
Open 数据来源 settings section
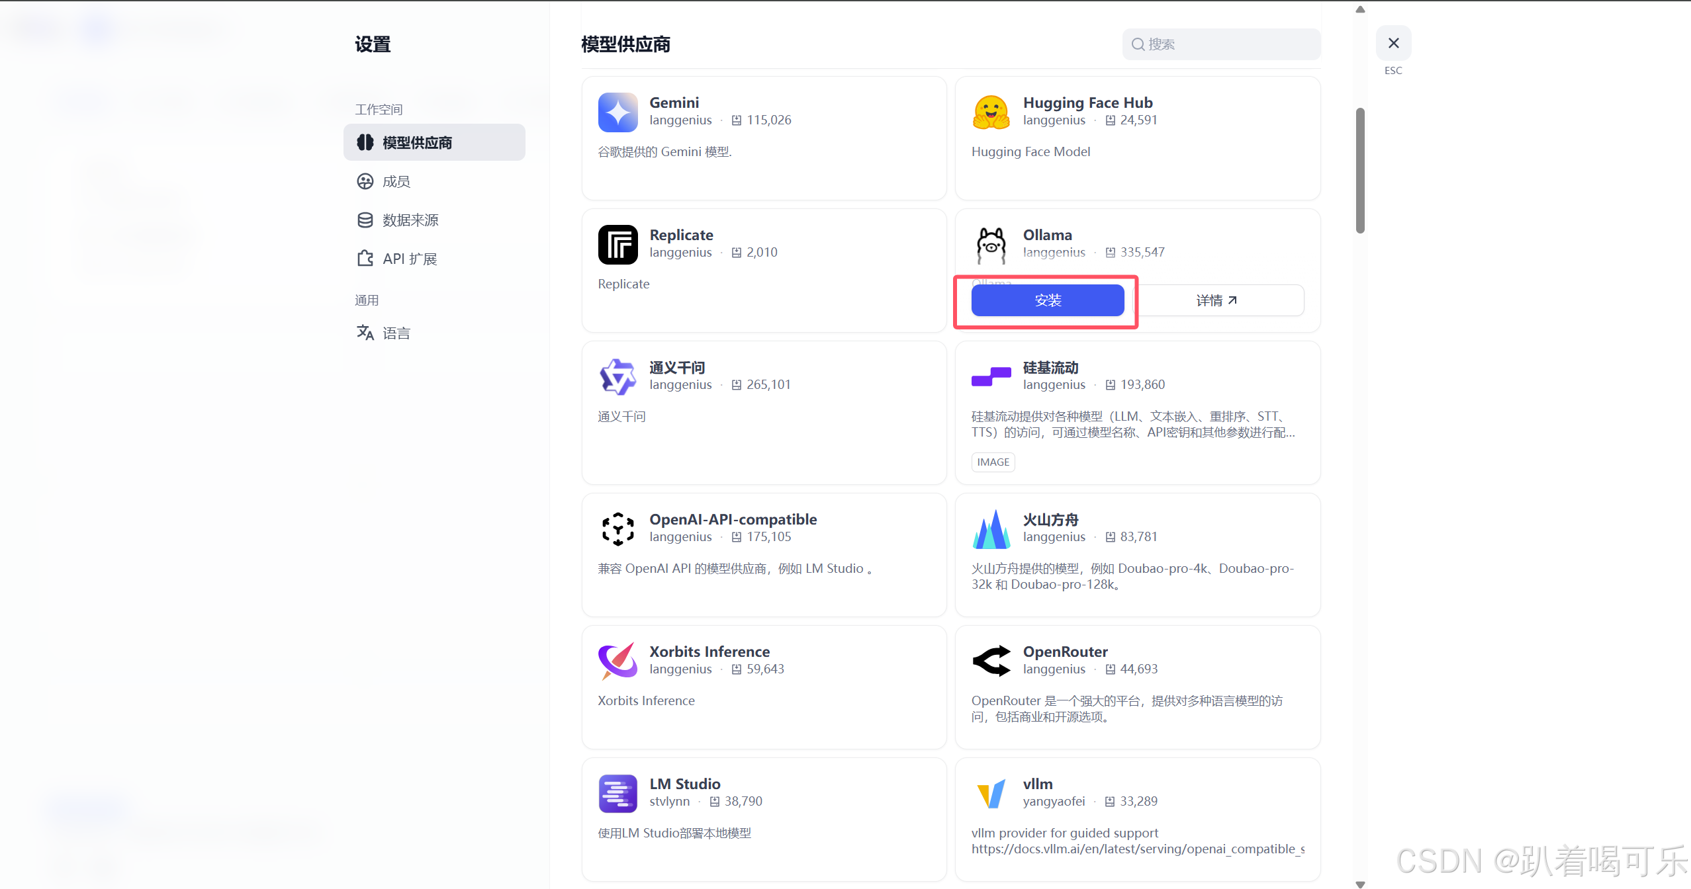point(434,220)
